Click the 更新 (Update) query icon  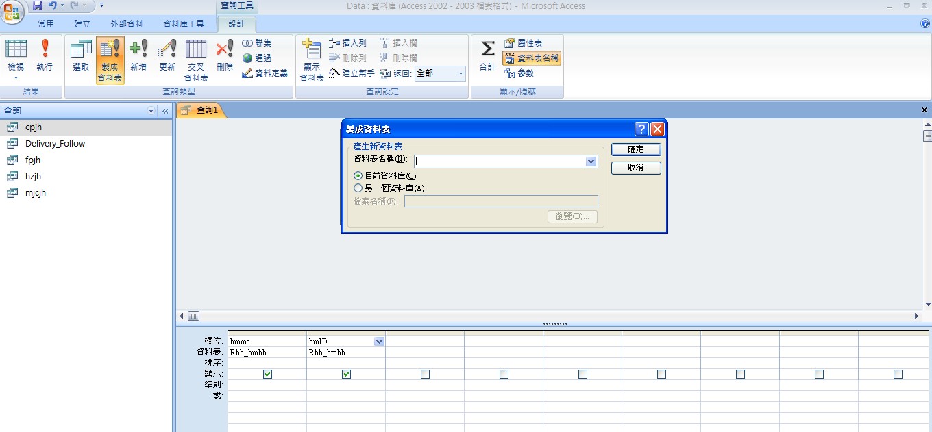point(167,55)
